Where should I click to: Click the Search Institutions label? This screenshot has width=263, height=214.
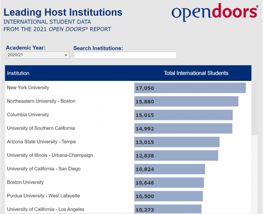pyautogui.click(x=98, y=48)
